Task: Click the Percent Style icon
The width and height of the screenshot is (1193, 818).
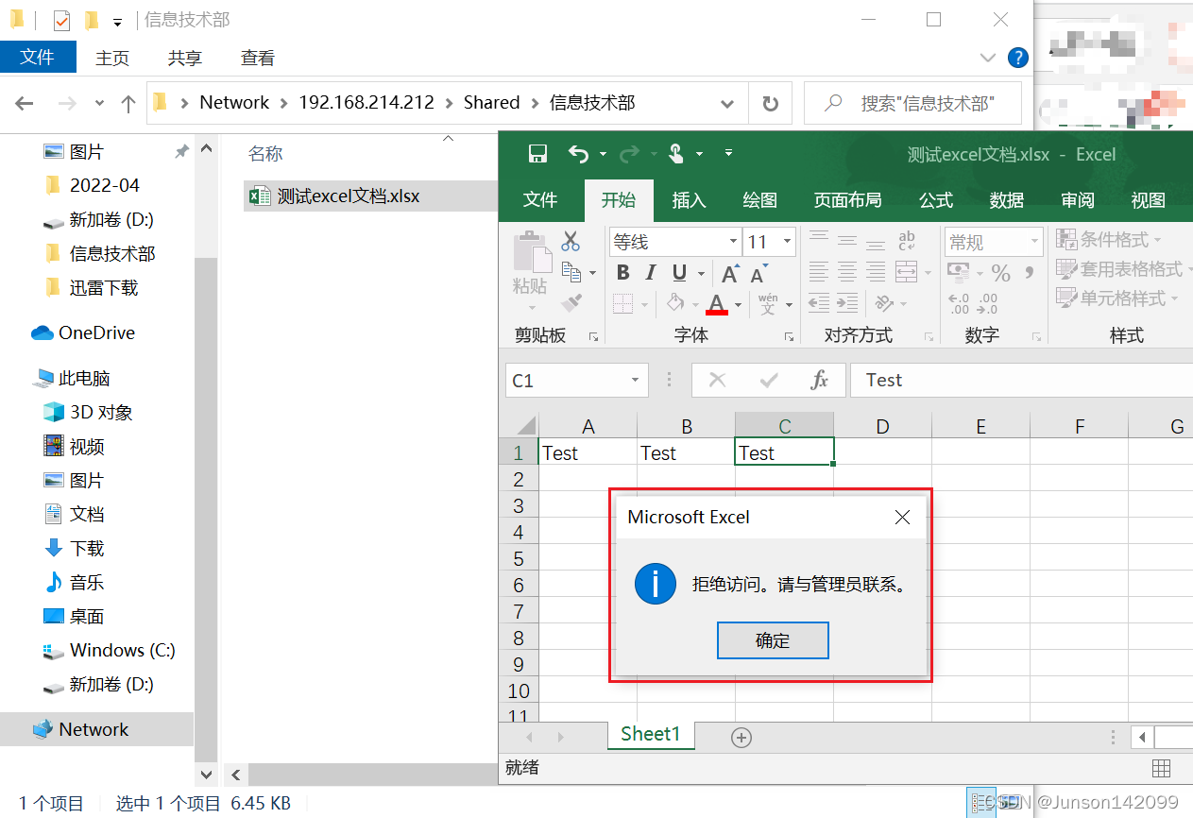Action: [x=1001, y=273]
